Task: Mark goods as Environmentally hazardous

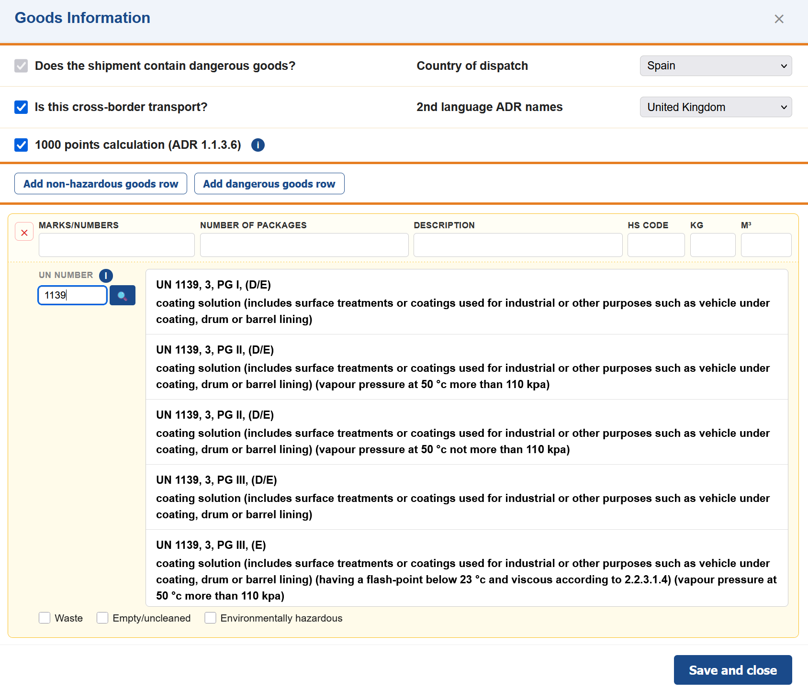Action: [210, 618]
